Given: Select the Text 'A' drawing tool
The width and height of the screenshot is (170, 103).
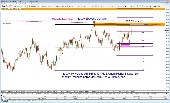Looking at the screenshot, I should [x=101, y=7].
